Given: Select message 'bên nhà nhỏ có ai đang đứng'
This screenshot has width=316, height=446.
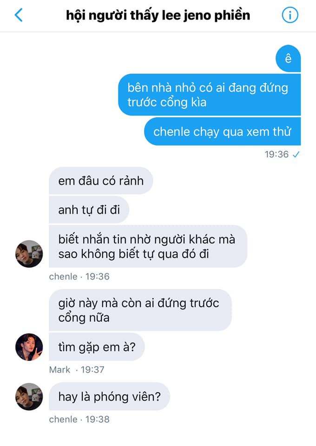Looking at the screenshot, I should pyautogui.click(x=209, y=95).
